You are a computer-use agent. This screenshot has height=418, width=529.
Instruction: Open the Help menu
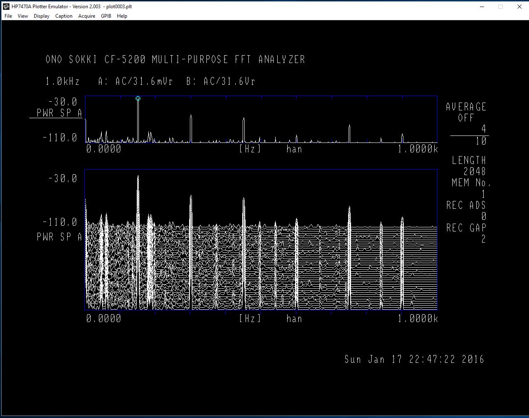122,16
